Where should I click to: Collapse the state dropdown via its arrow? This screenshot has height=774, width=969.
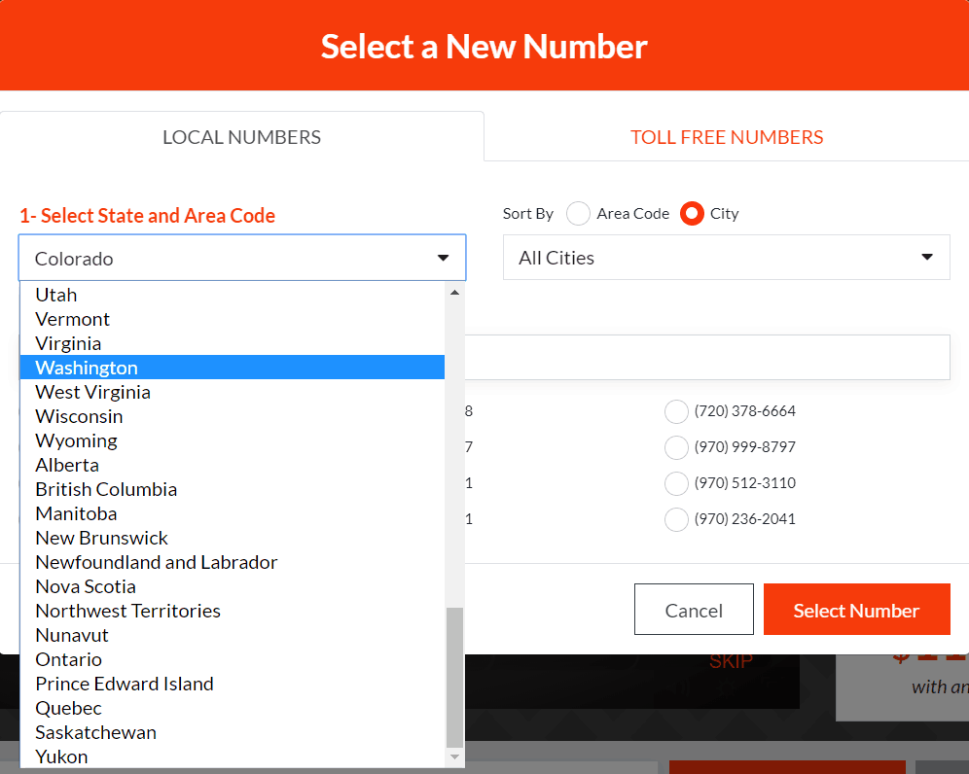pos(444,257)
